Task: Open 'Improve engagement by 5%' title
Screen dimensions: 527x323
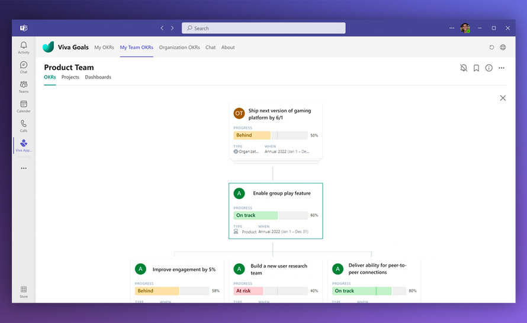Action: [184, 269]
